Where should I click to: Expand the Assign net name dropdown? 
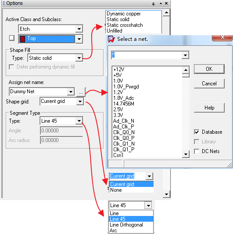tap(71, 91)
